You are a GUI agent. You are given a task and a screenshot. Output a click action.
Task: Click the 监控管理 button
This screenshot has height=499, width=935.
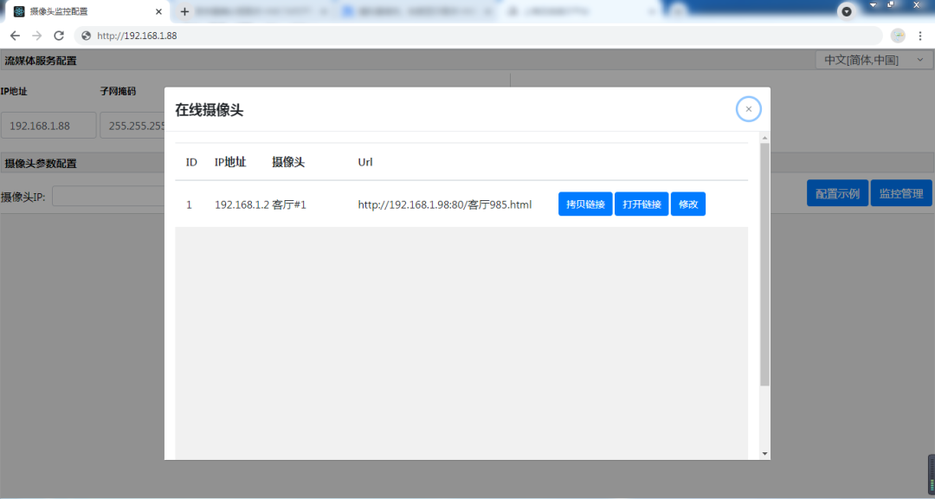pos(901,193)
